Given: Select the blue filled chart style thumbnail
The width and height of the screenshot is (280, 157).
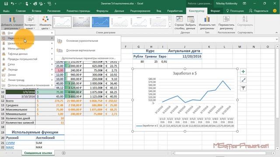Looking at the screenshot, I should click(x=101, y=22).
